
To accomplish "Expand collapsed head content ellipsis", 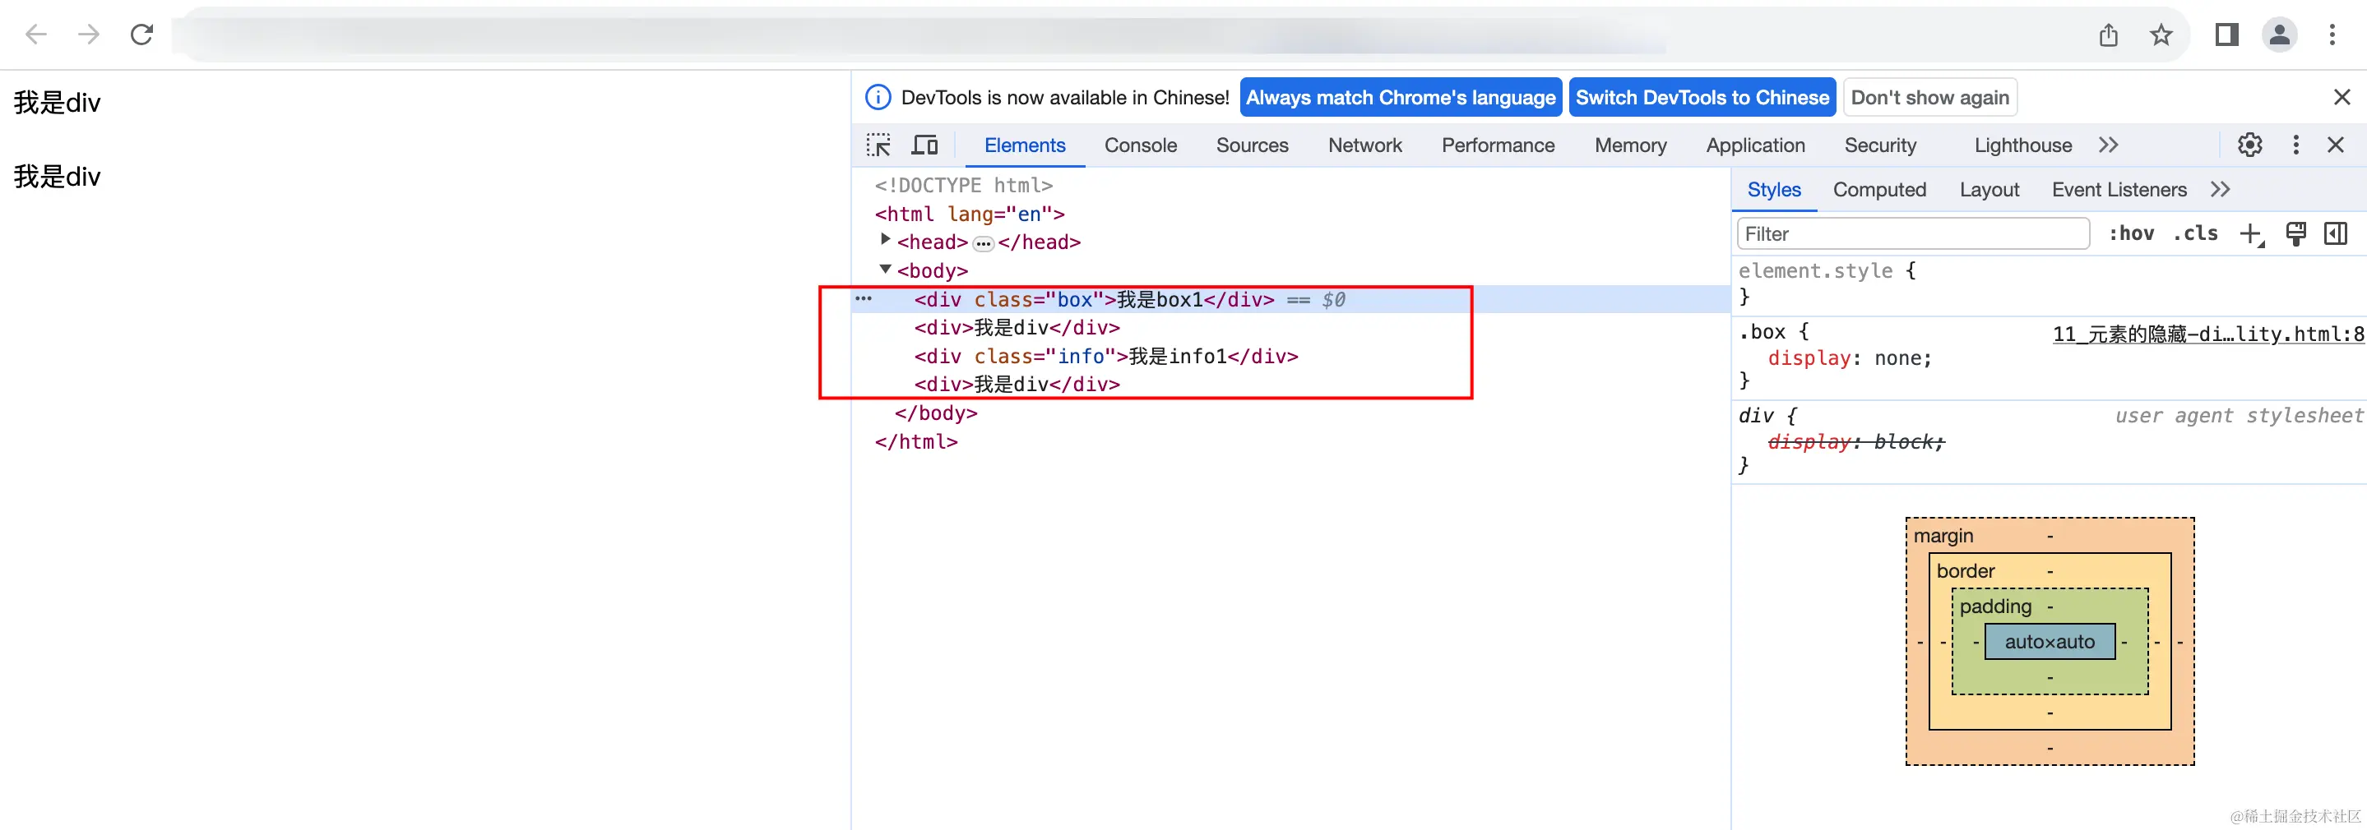I will (982, 243).
